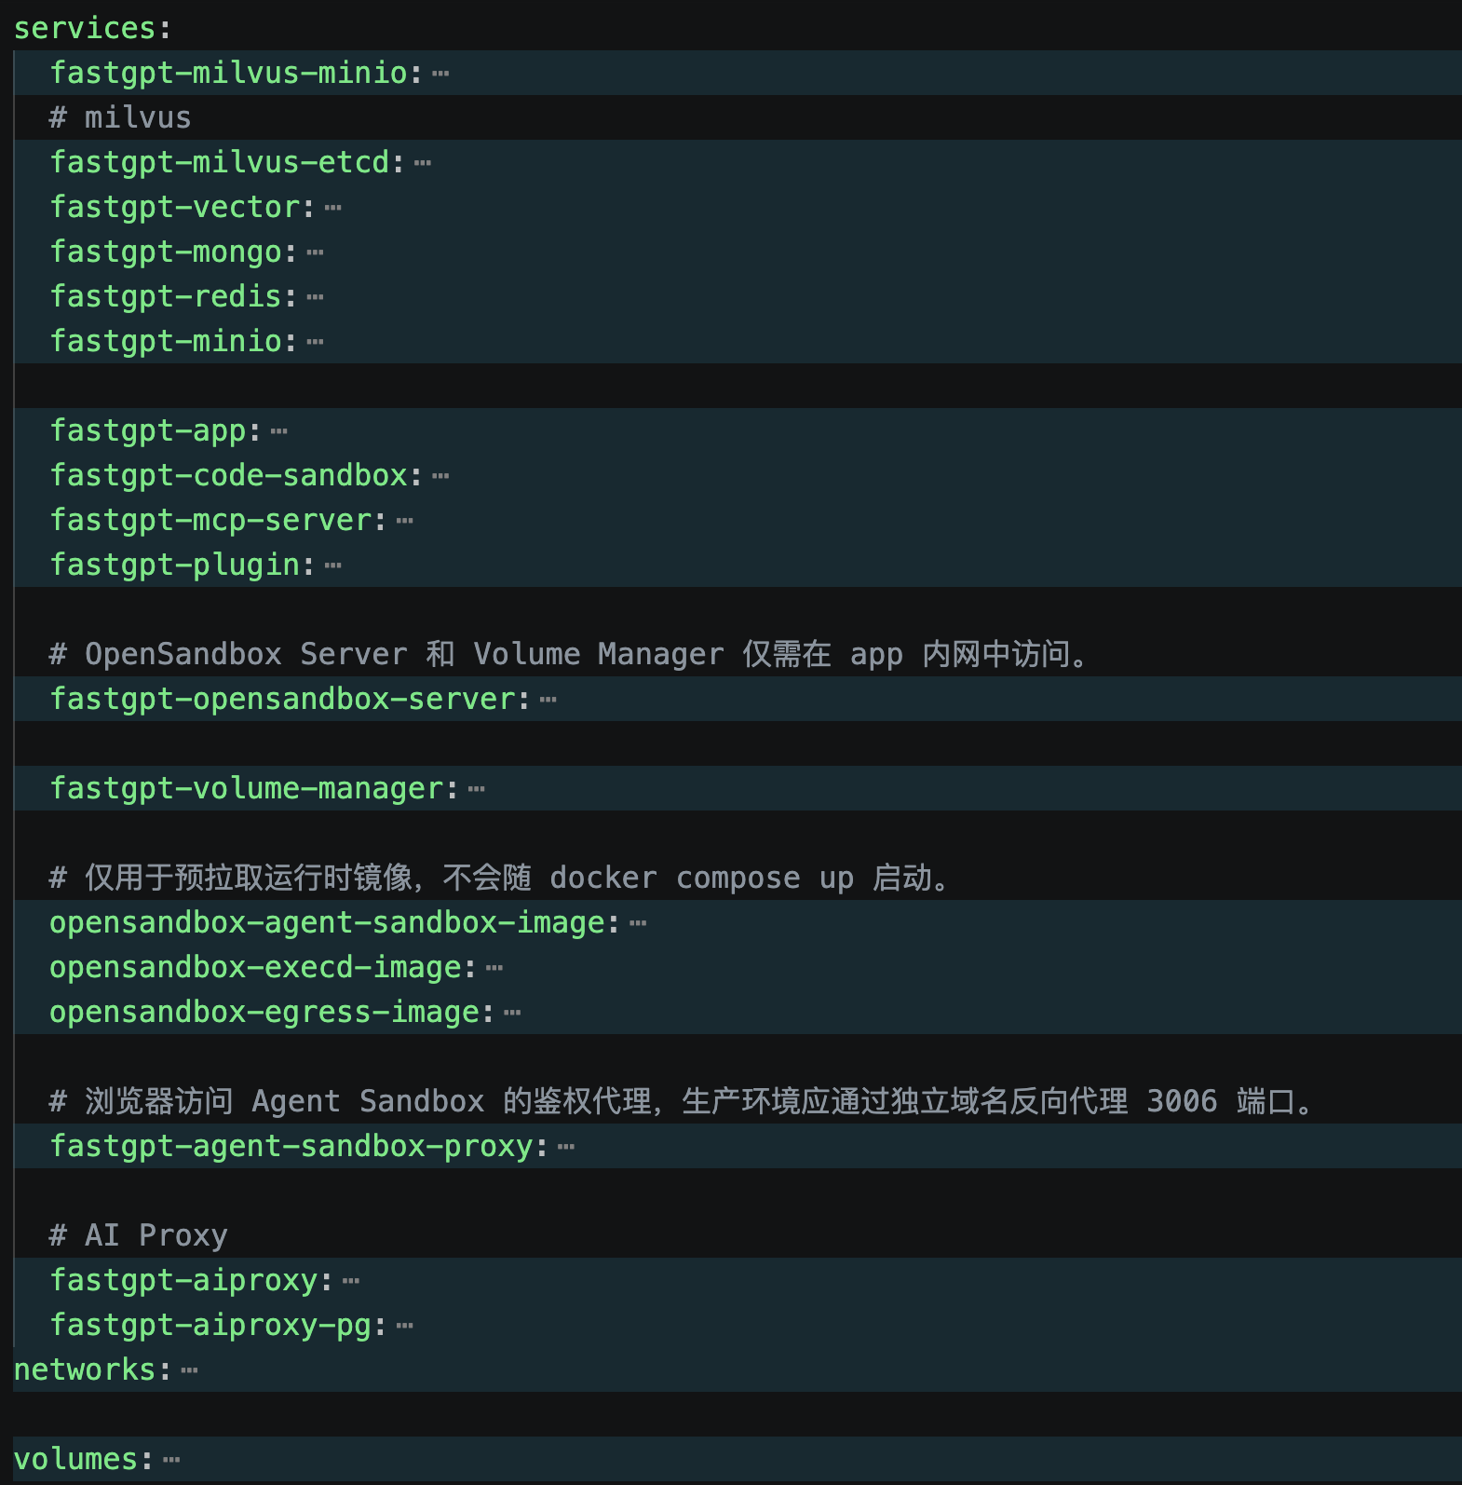Click the 'fastgpt-opensandbox-server:' key text
Image resolution: width=1462 pixels, height=1485 pixels.
pos(291,700)
